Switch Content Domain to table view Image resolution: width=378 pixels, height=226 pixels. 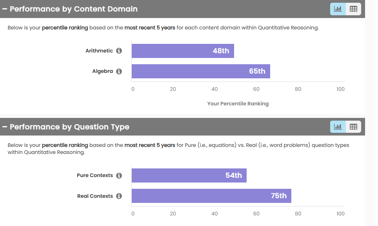click(x=353, y=9)
